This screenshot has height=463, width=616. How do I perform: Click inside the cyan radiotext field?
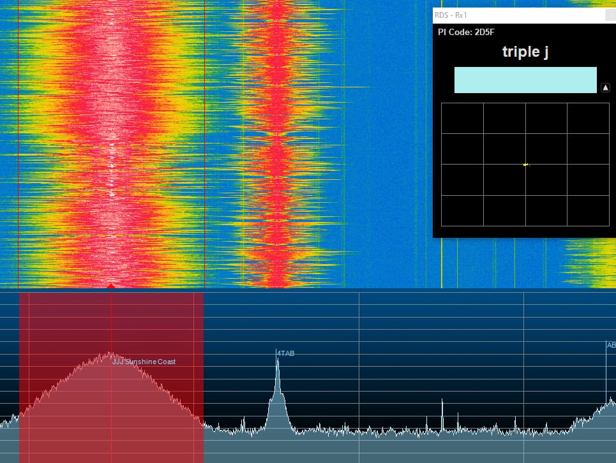[x=525, y=80]
